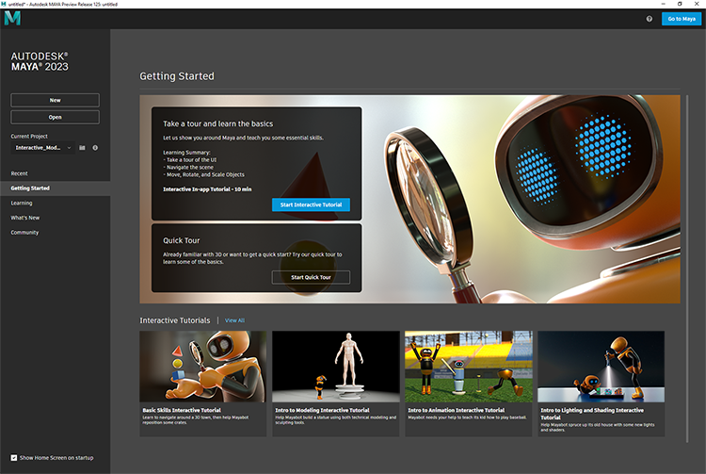This screenshot has height=474, width=706.
Task: Click the Maya M logo icon
Action: pyautogui.click(x=12, y=19)
